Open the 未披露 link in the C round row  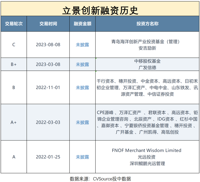click(x=82, y=45)
